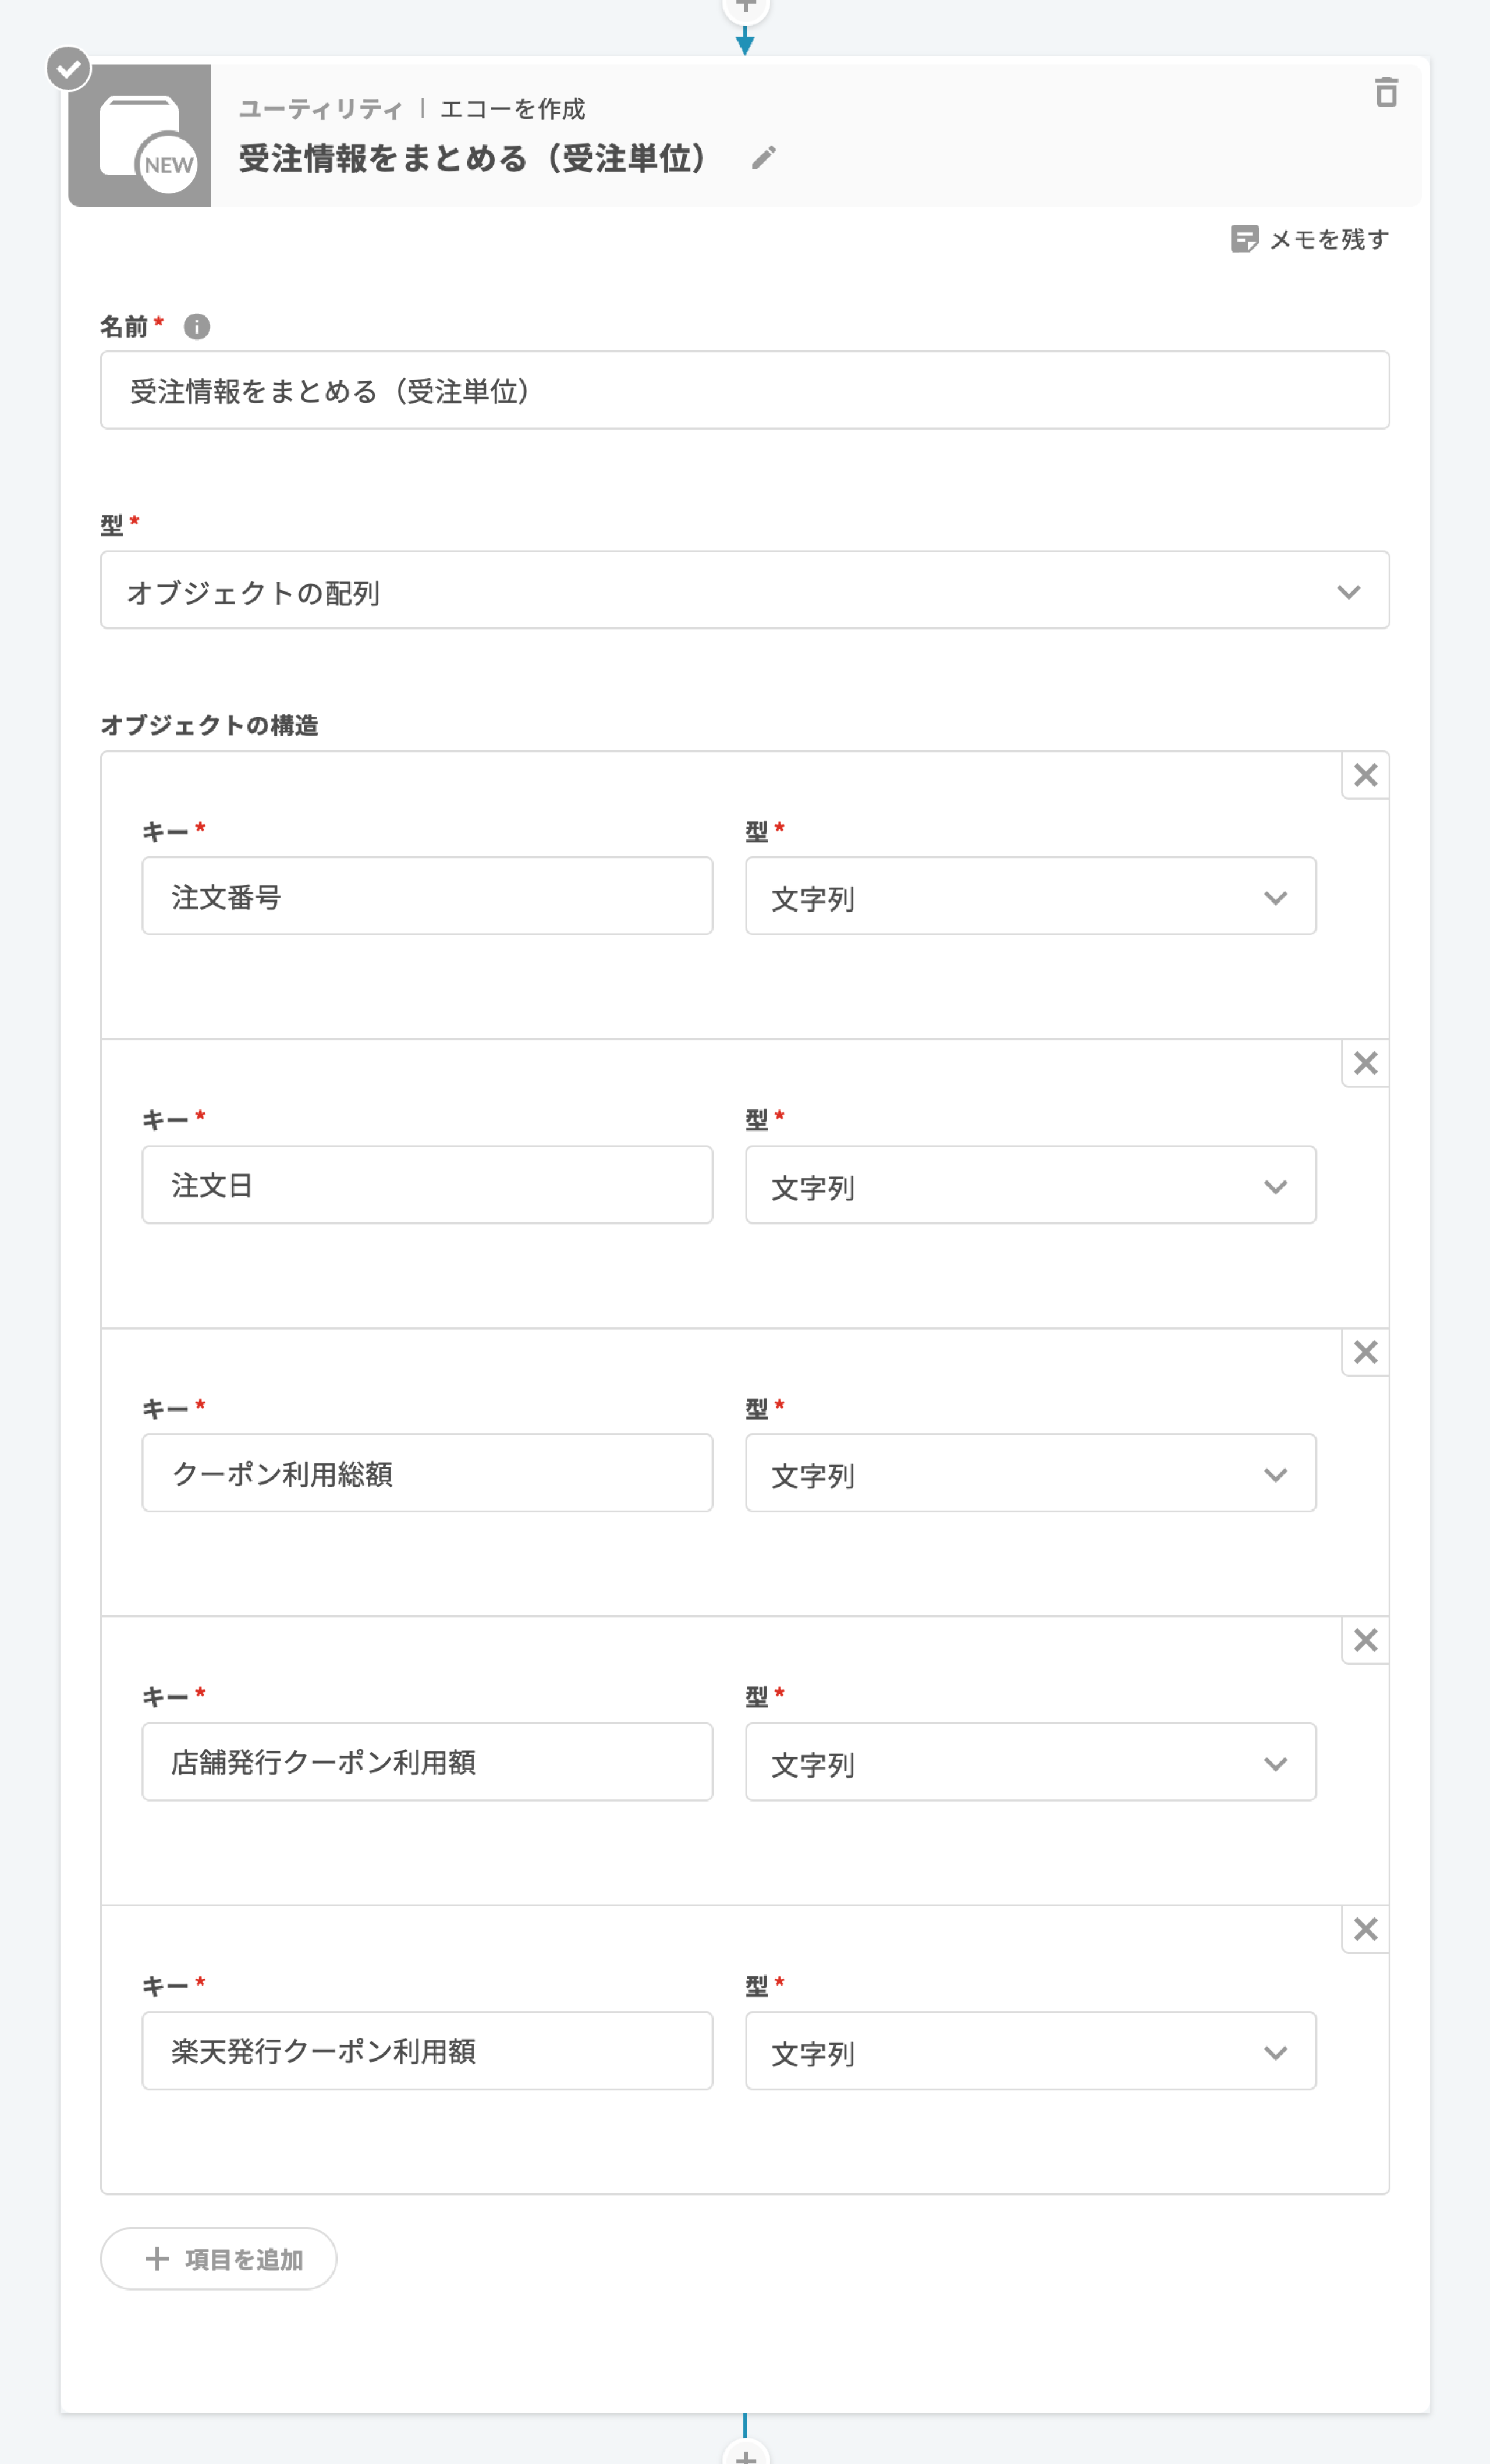1490x2464 pixels.
Task: Delete the 店舗発行クーポン利用額 row with X
Action: (1365, 1640)
